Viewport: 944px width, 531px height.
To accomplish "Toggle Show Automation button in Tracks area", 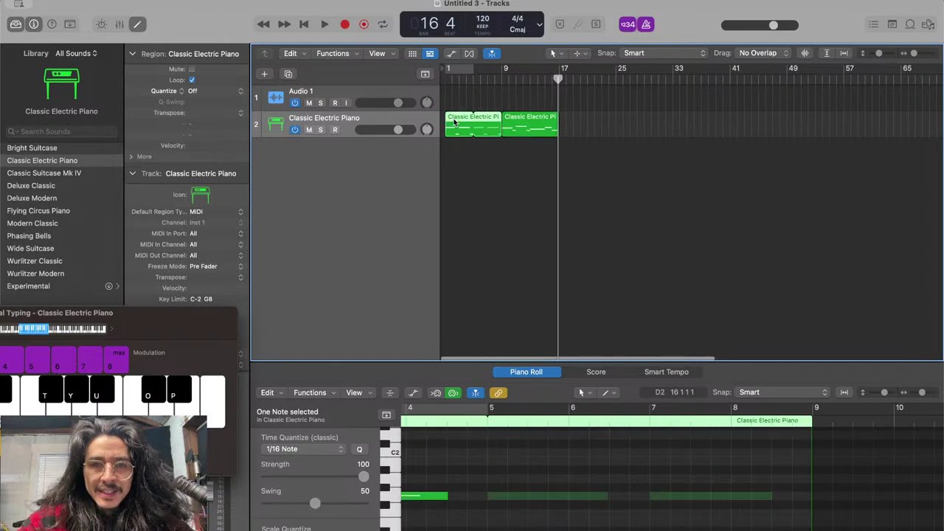I will 451,53.
